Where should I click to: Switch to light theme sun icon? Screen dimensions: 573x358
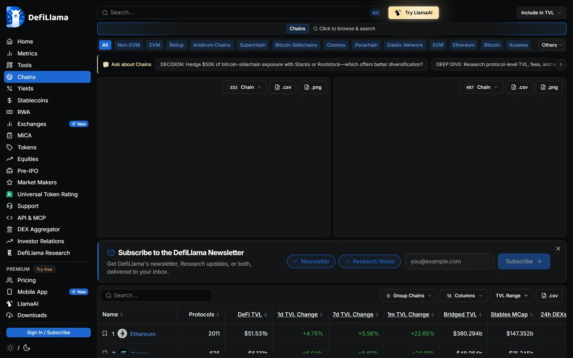(x=10, y=348)
